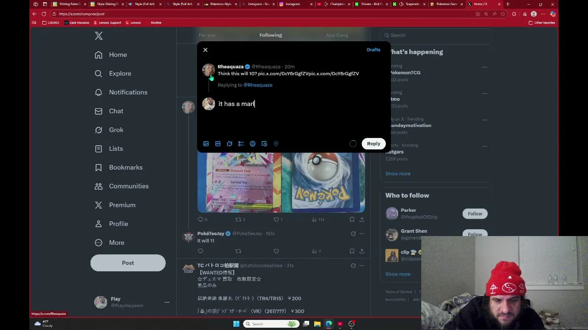Viewport: 588px width, 330px height.
Task: Show more Who to follow suggestions
Action: tap(398, 274)
